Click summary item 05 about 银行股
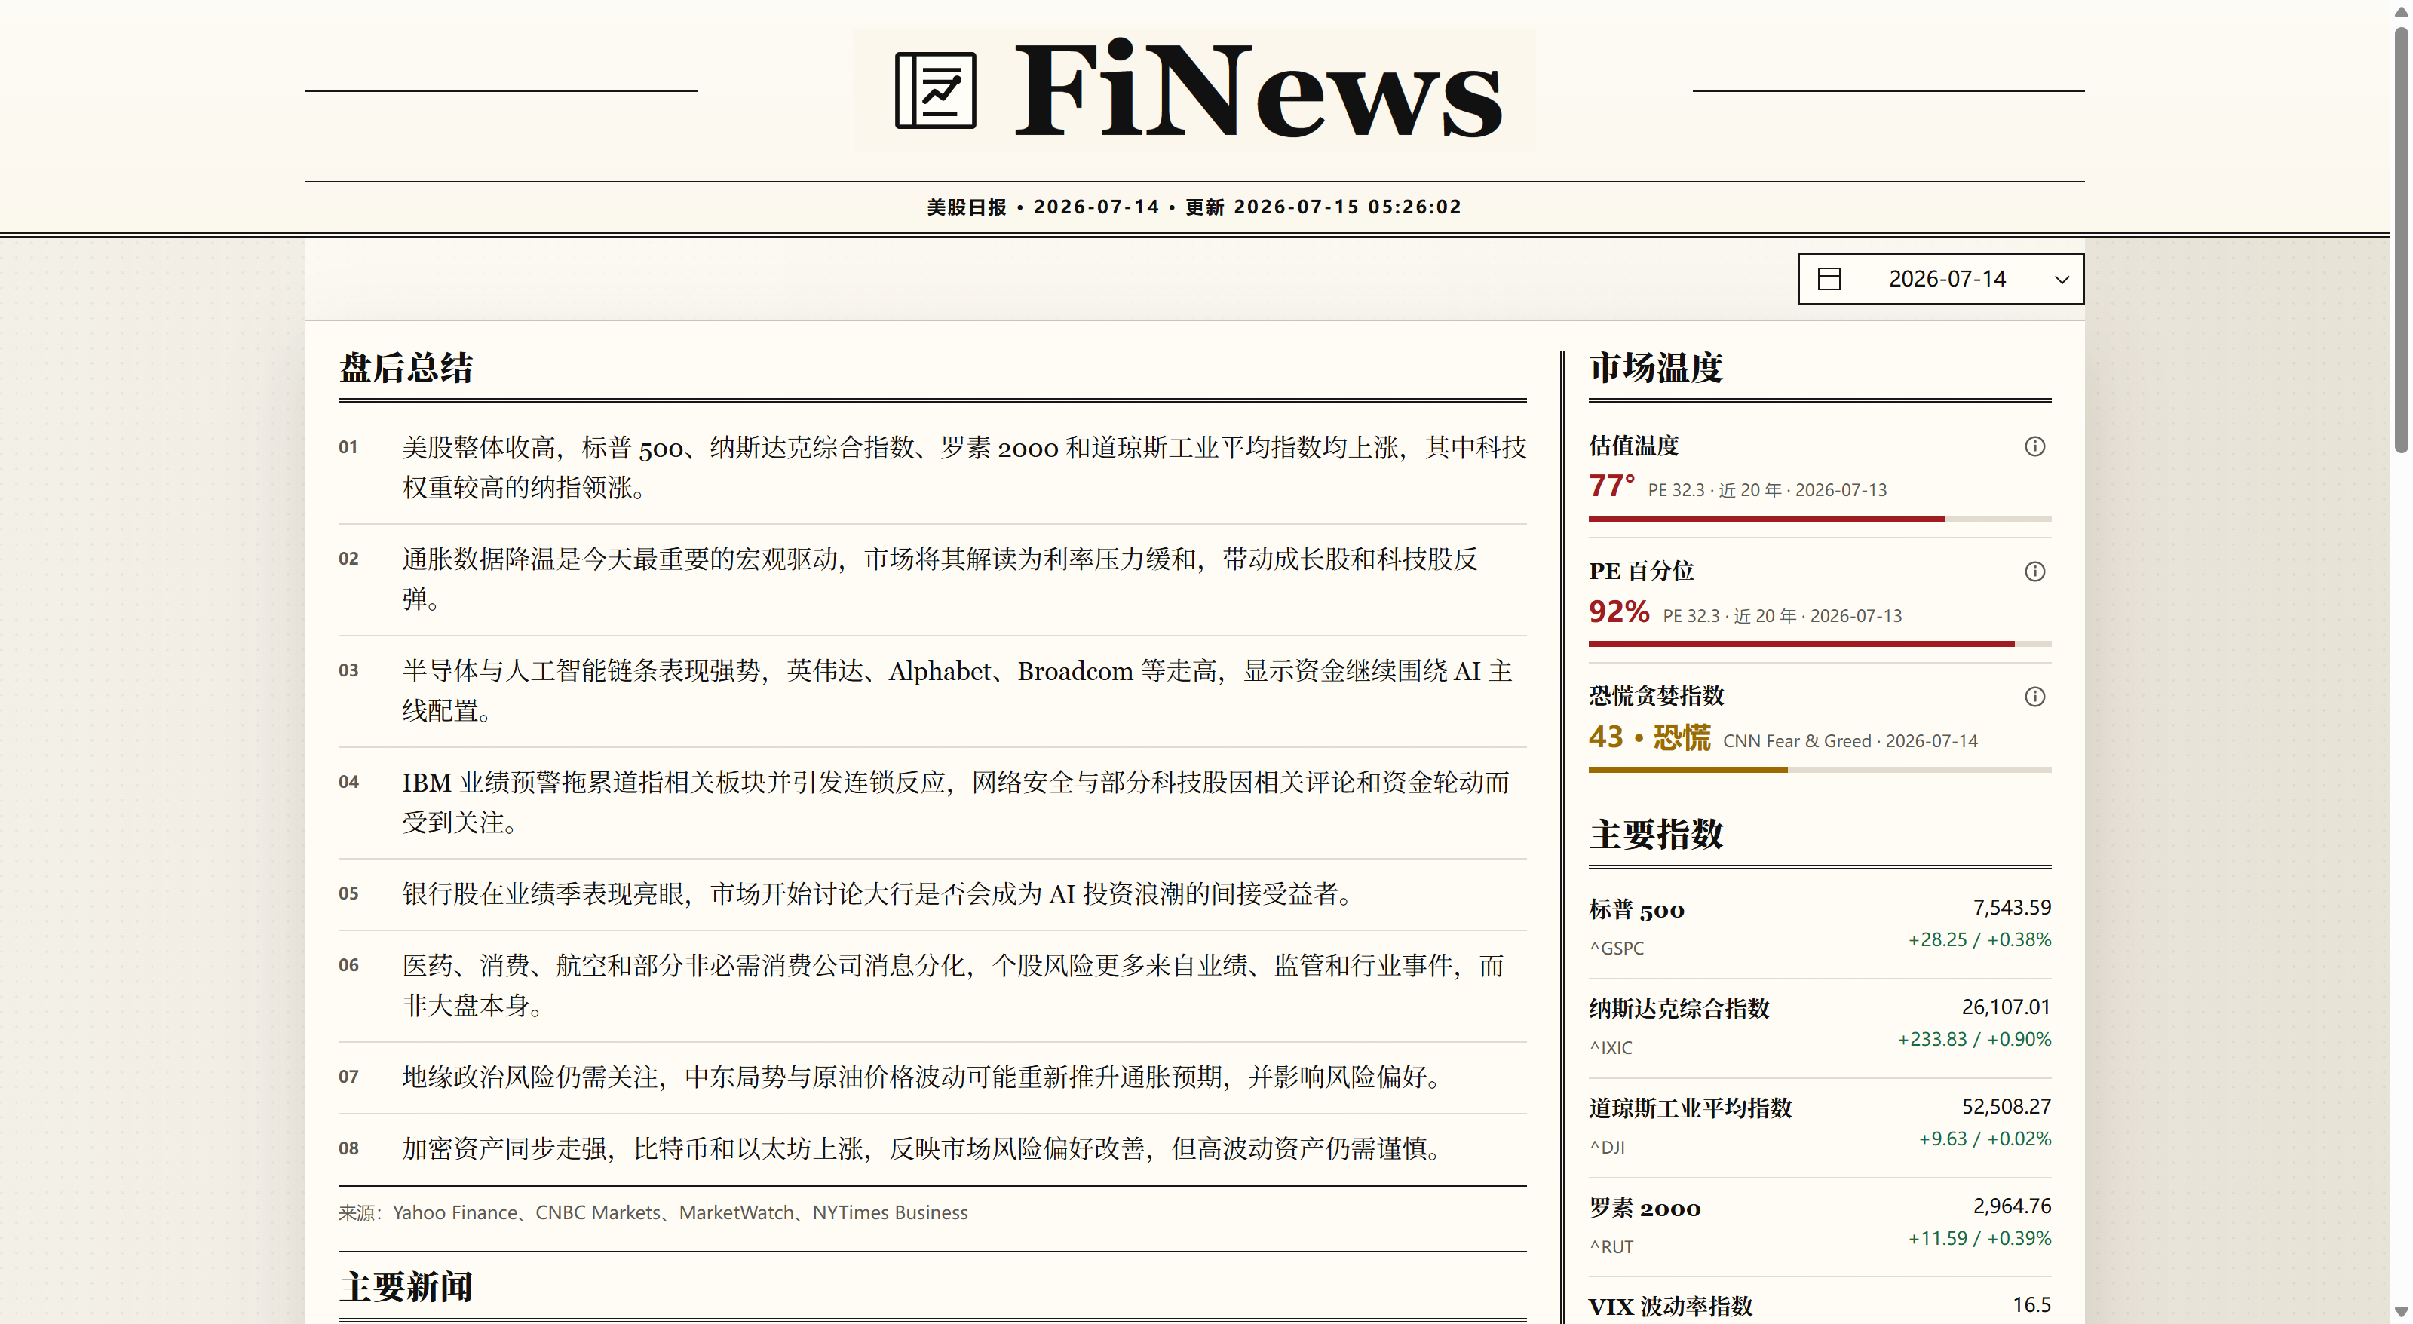 pyautogui.click(x=932, y=894)
